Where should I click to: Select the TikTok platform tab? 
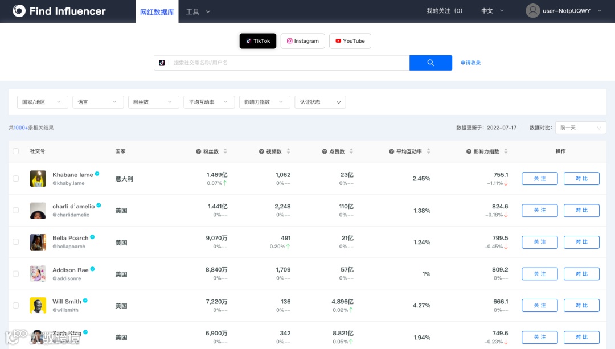coord(258,41)
